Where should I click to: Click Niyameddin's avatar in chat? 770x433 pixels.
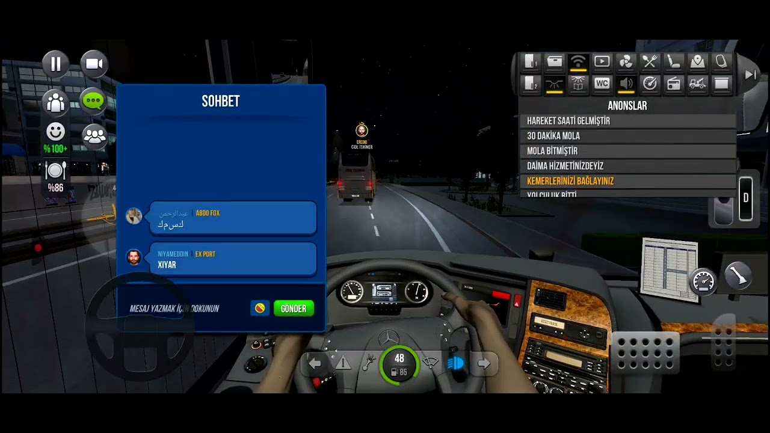[134, 257]
